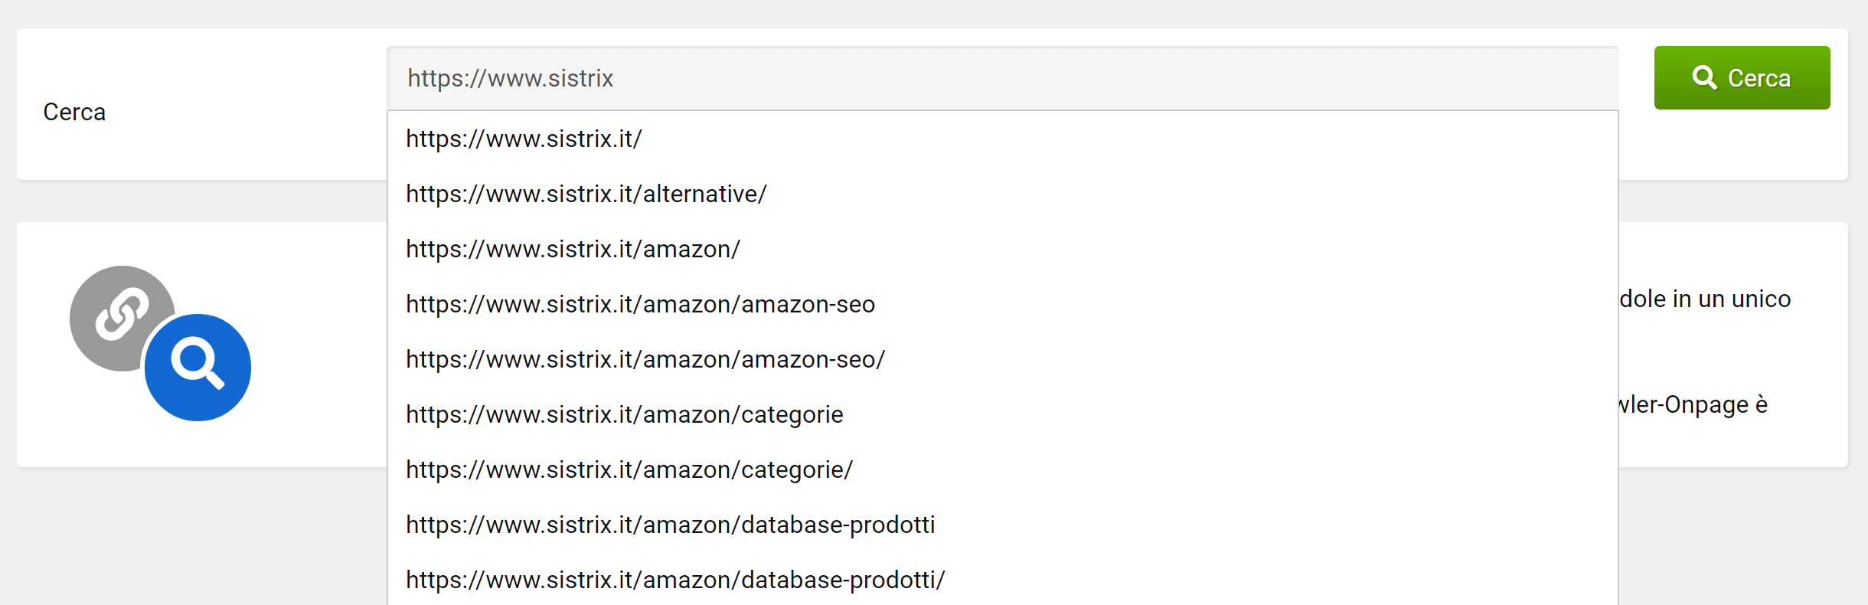The width and height of the screenshot is (1868, 605).
Task: Pick the sistrix.it/amazon/ autocomplete entry
Action: click(x=573, y=249)
